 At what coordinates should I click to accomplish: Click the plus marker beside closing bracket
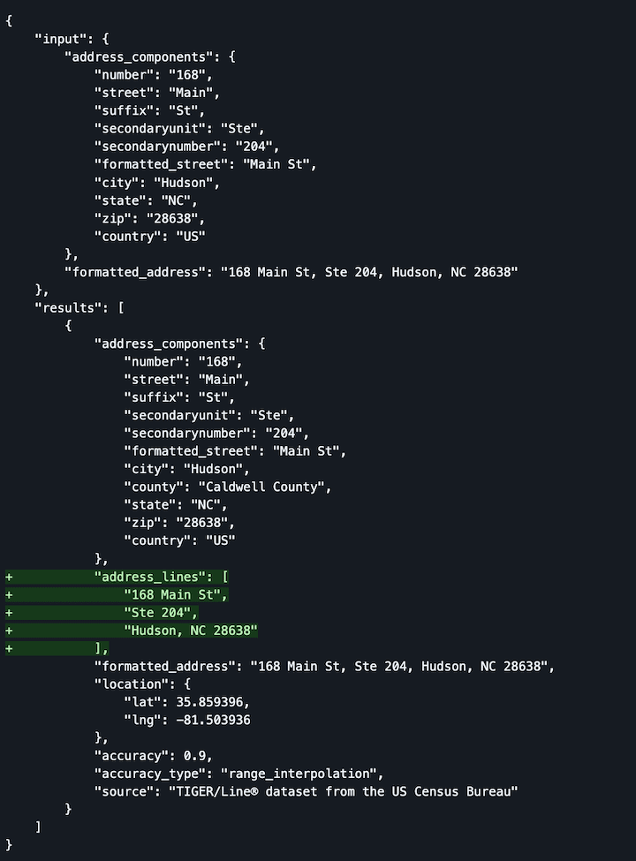9,648
